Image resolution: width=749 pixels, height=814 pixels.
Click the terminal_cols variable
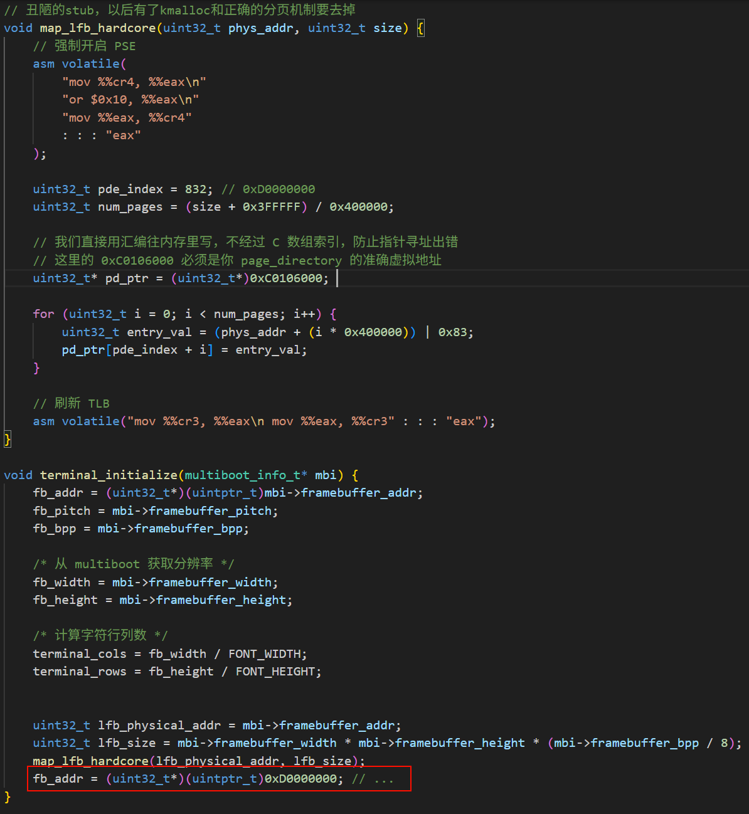(x=80, y=654)
